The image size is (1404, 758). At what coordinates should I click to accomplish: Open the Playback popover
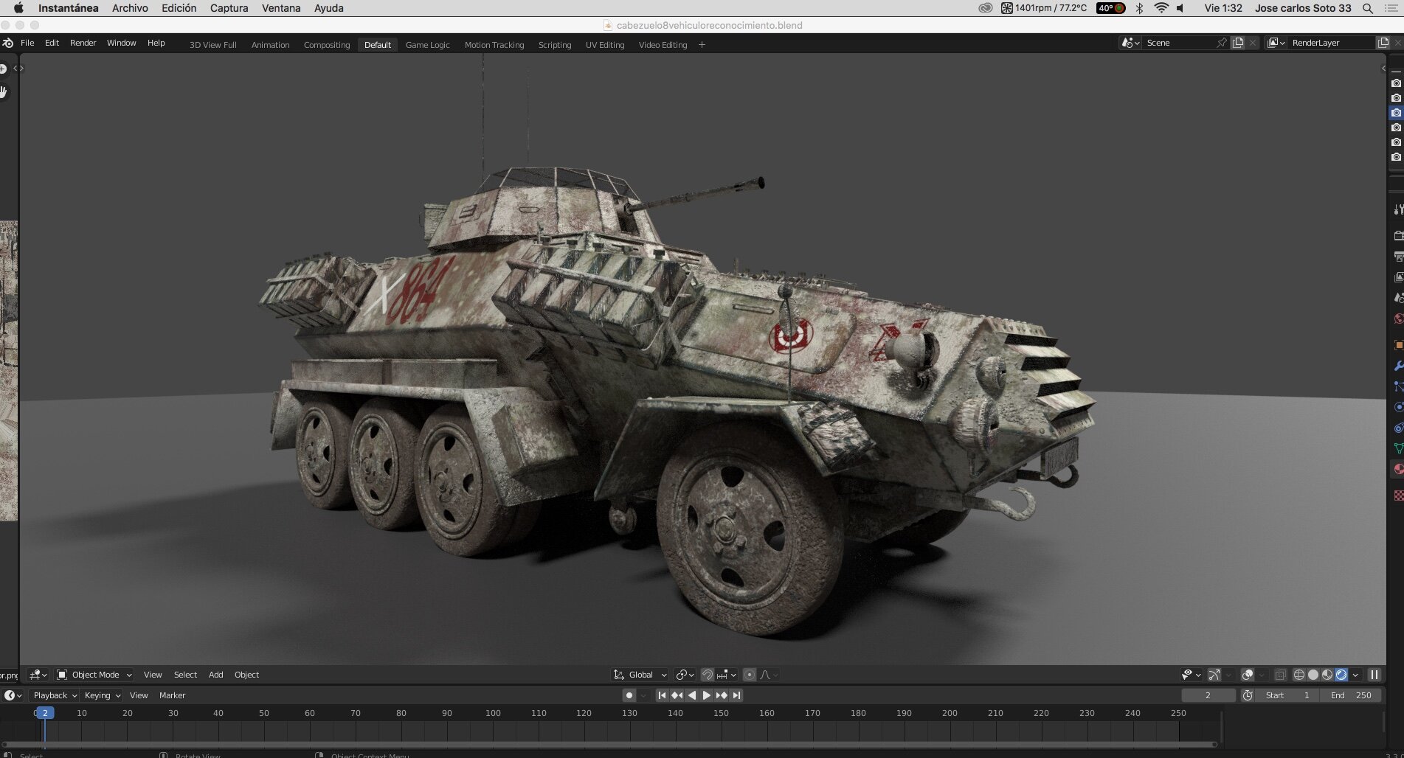[x=55, y=695]
